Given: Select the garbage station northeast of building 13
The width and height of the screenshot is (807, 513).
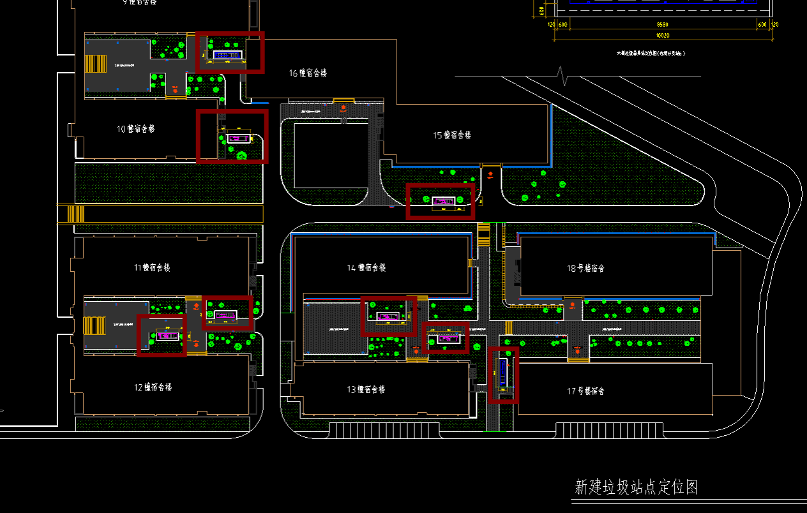Looking at the screenshot, I should [x=446, y=338].
